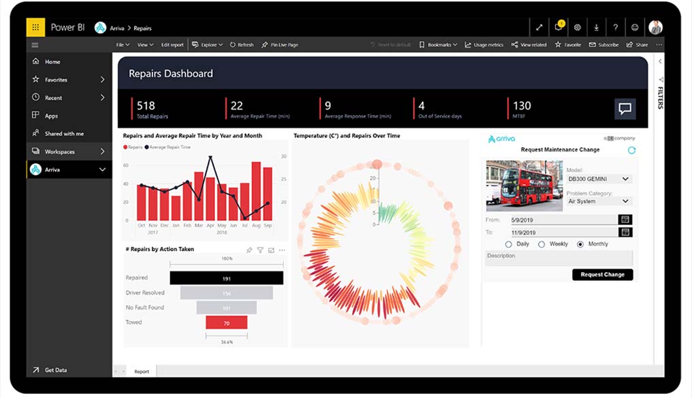Image resolution: width=692 pixels, height=398 pixels.
Task: Open more options ellipsis in toolbar
Action: coord(659,45)
